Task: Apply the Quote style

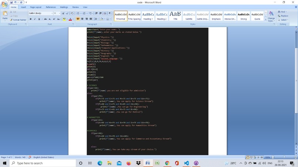Action: (257, 16)
